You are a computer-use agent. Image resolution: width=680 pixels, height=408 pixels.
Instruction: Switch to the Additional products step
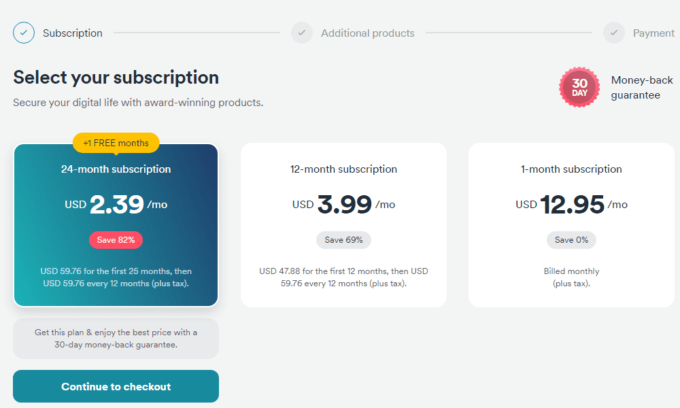[367, 33]
